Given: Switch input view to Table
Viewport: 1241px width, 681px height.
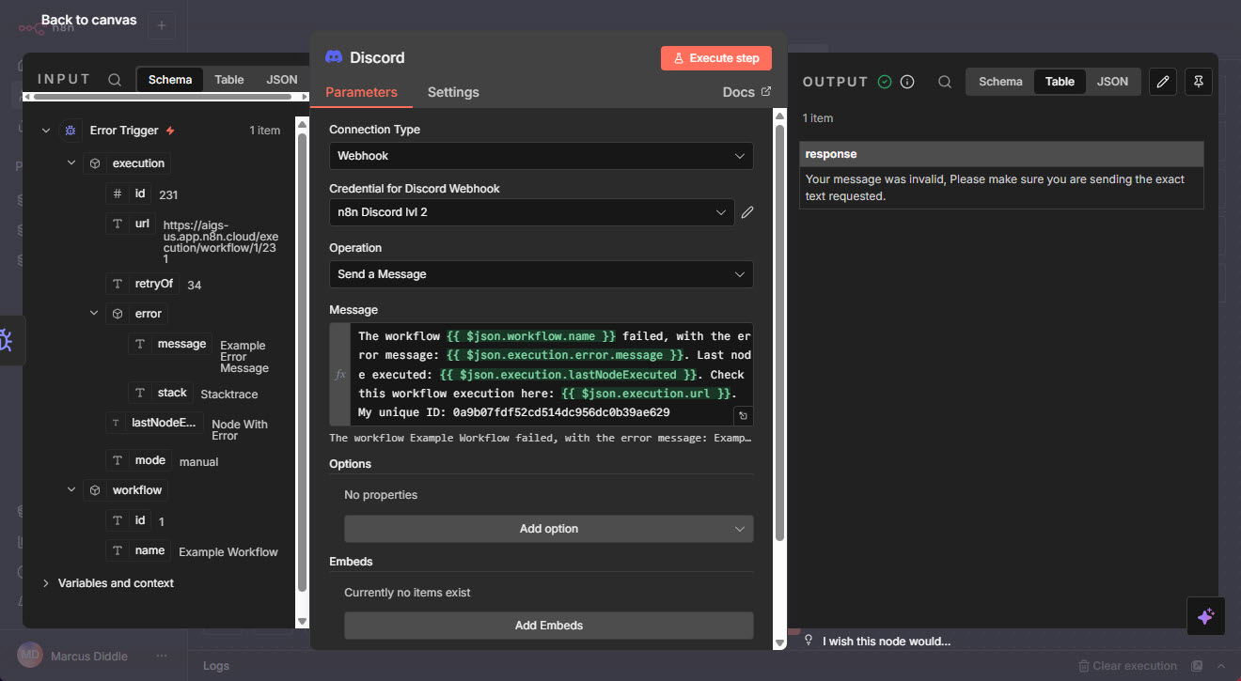Looking at the screenshot, I should point(228,80).
